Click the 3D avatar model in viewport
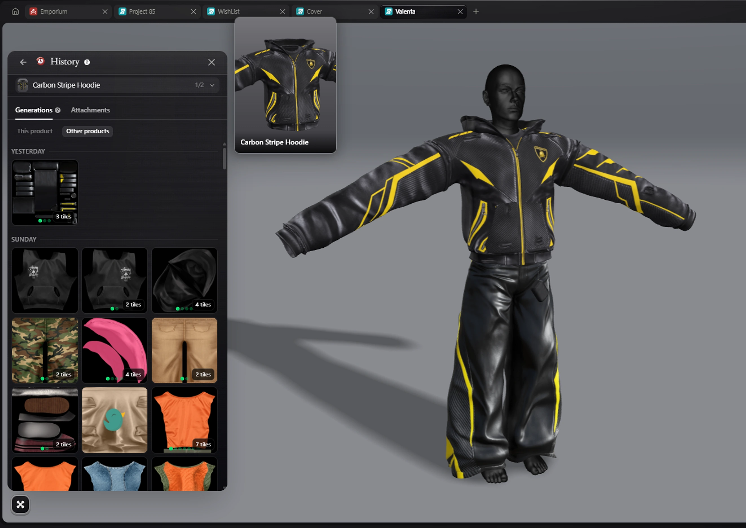 pos(507,273)
